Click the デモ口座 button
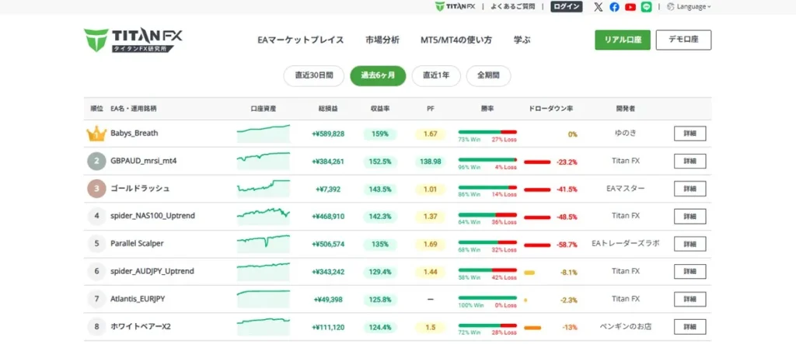 683,40
